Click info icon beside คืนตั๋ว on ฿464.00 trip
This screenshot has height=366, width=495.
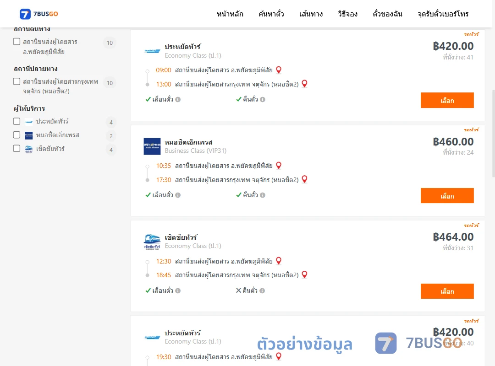click(262, 291)
